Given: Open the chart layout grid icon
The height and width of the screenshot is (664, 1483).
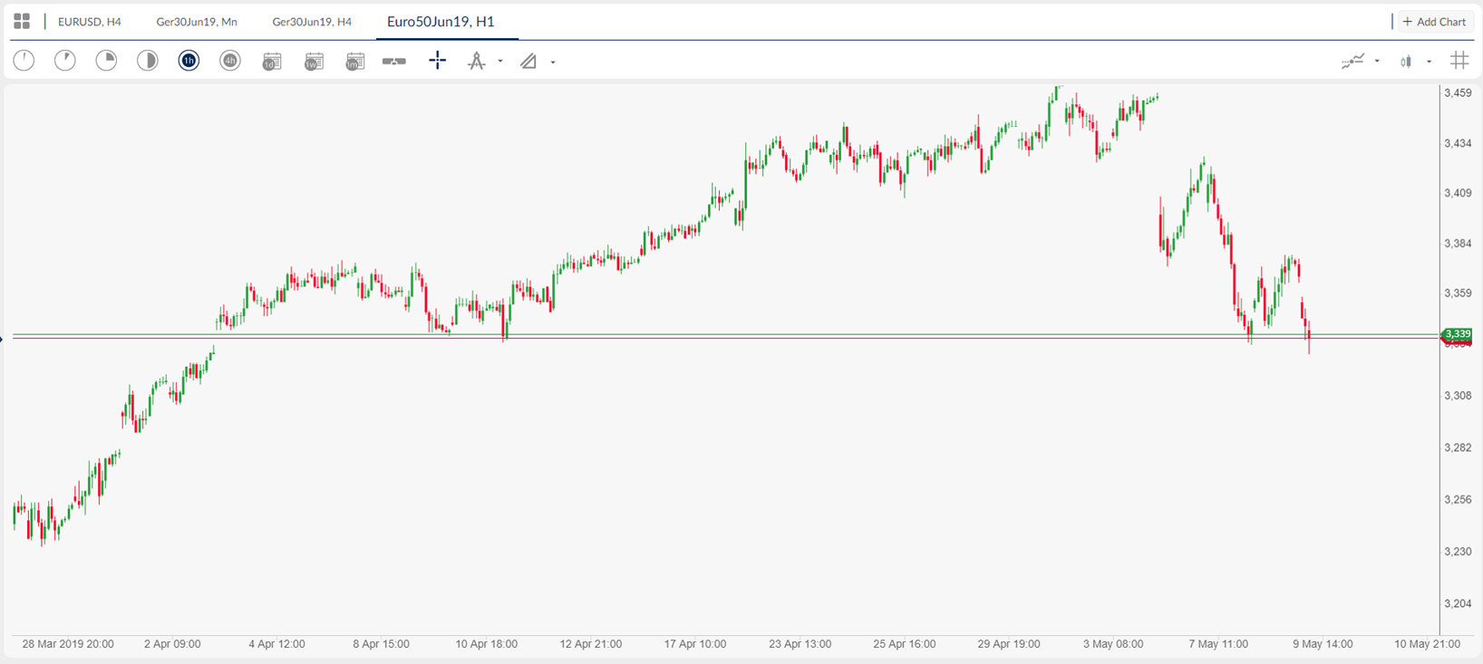Looking at the screenshot, I should [x=22, y=21].
